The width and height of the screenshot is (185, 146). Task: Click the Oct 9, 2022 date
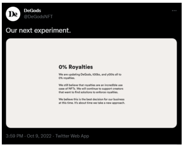click(x=39, y=136)
